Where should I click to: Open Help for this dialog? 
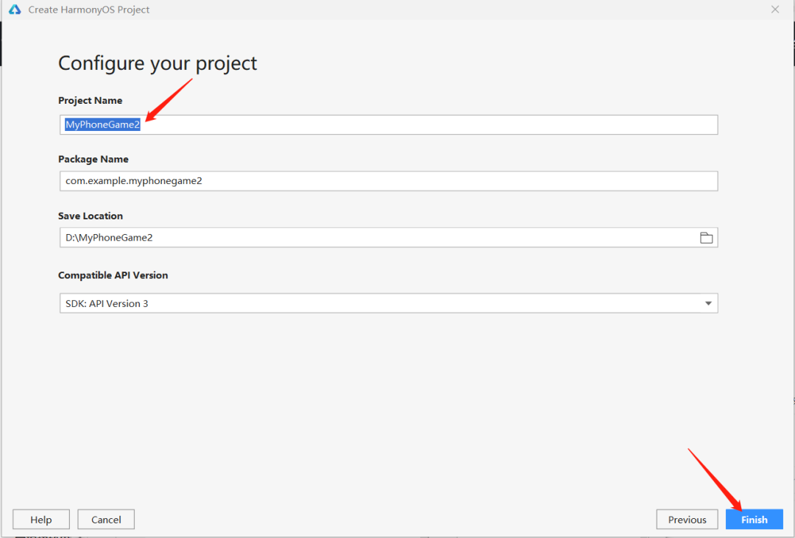(41, 520)
